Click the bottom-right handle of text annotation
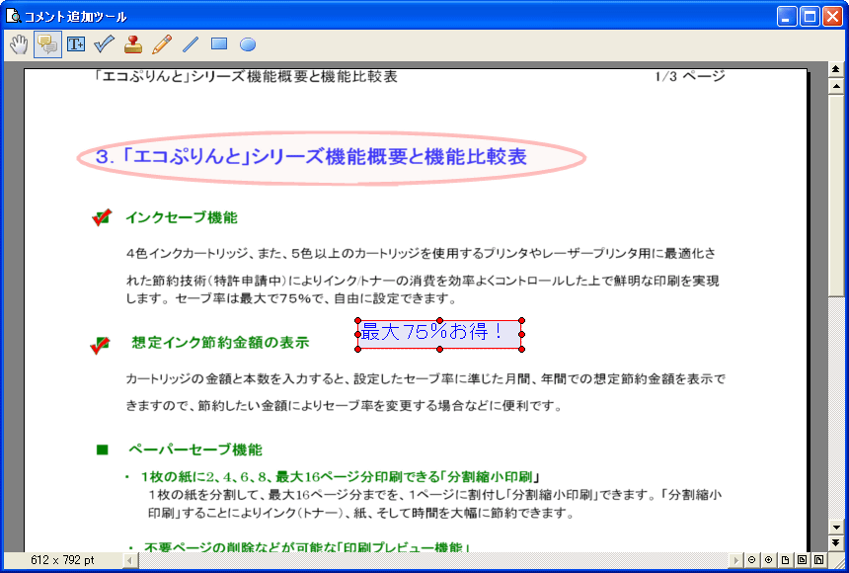Screen dimensions: 849x573 coord(521,349)
